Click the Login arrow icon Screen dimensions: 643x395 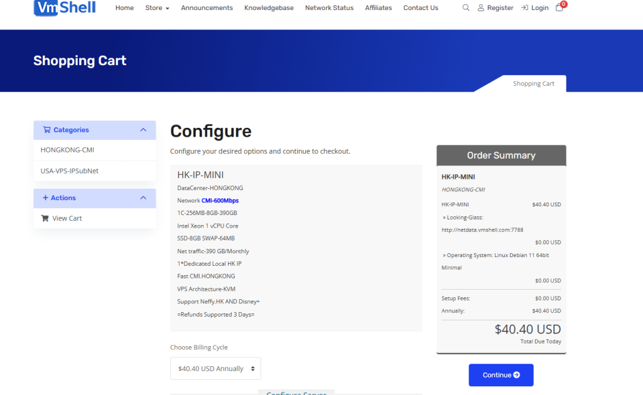[x=524, y=8]
